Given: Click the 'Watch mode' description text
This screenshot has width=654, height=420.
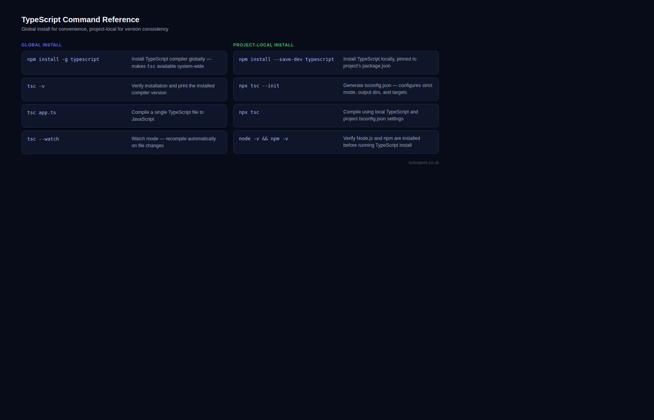Looking at the screenshot, I should 173,142.
